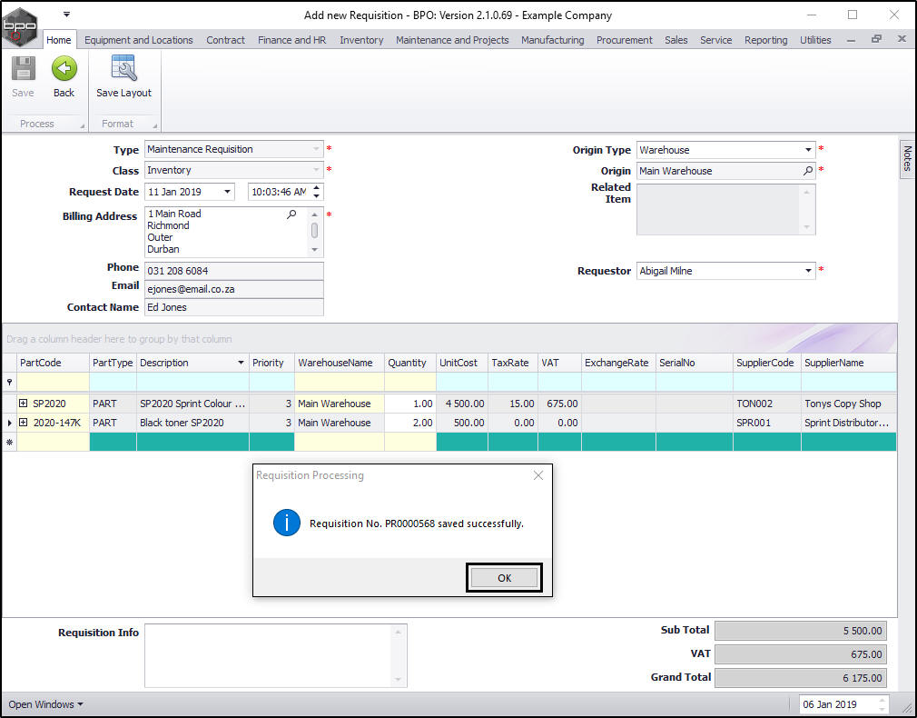917x718 pixels.
Task: Open the Request Date calendar dropdown
Action: click(x=226, y=192)
